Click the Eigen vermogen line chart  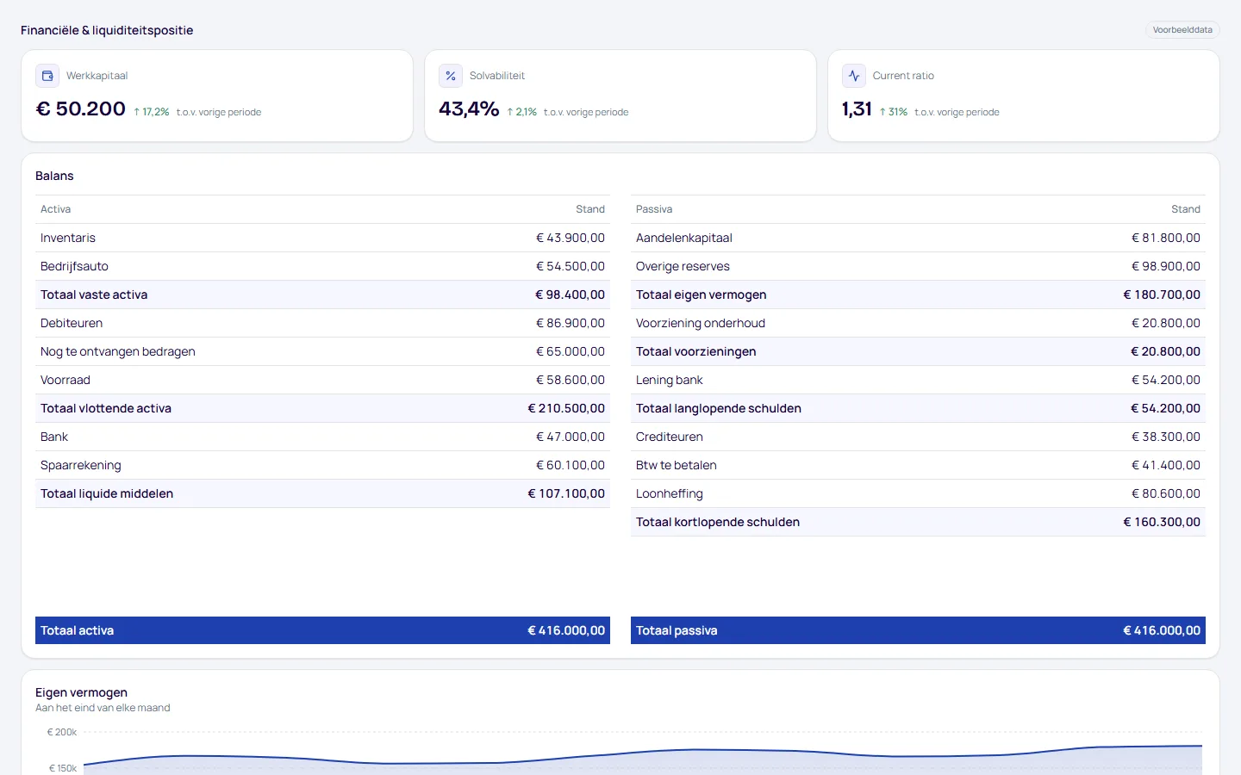pos(642,753)
